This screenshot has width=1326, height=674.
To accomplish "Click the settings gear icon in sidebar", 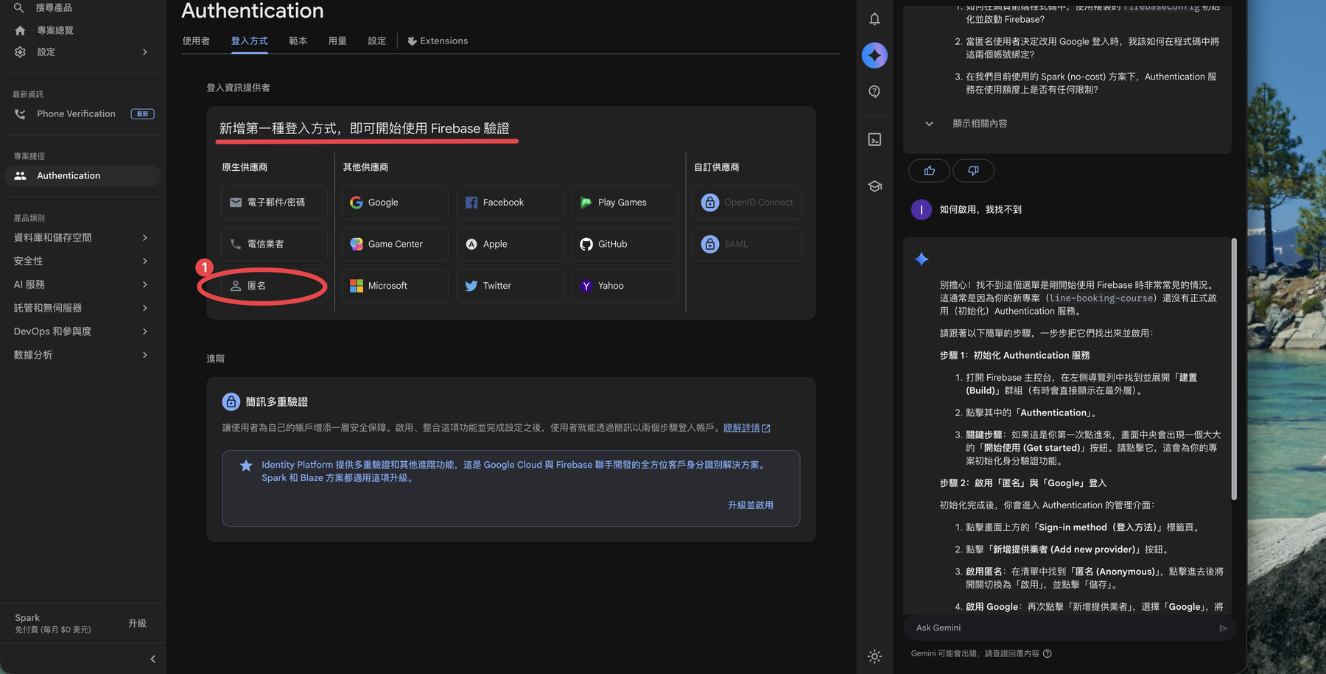I will [x=20, y=52].
